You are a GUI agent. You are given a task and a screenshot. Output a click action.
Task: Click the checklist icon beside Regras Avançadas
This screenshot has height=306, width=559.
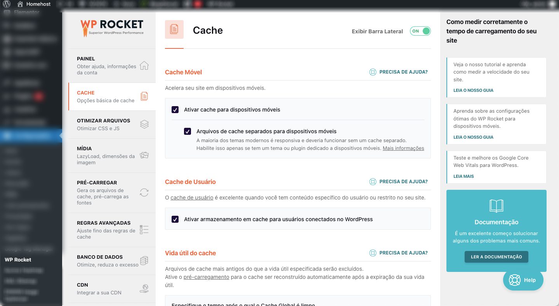coord(144,230)
